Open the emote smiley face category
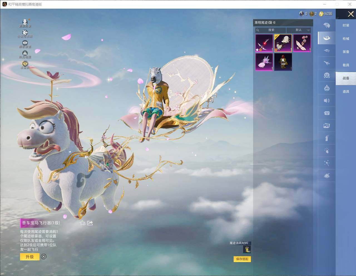Image resolution: width=356 pixels, height=276 pixels. 327,75
